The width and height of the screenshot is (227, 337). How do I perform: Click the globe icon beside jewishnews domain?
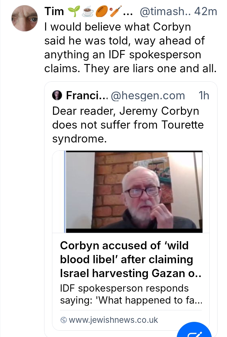point(64,320)
